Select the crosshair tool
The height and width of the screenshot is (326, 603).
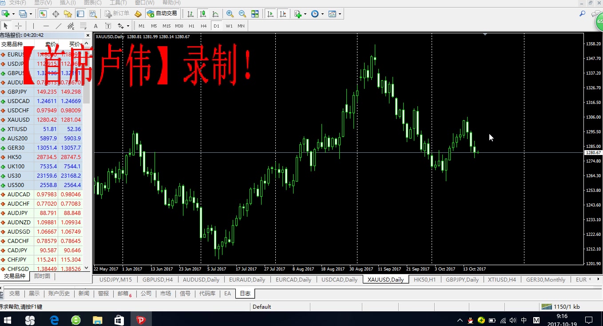18,26
